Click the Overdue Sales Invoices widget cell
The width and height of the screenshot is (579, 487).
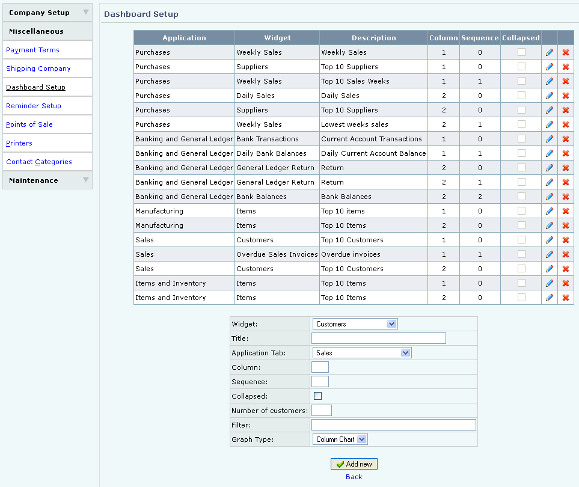[x=277, y=254]
